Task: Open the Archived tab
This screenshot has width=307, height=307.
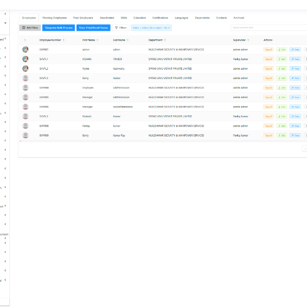Action: [x=239, y=18]
